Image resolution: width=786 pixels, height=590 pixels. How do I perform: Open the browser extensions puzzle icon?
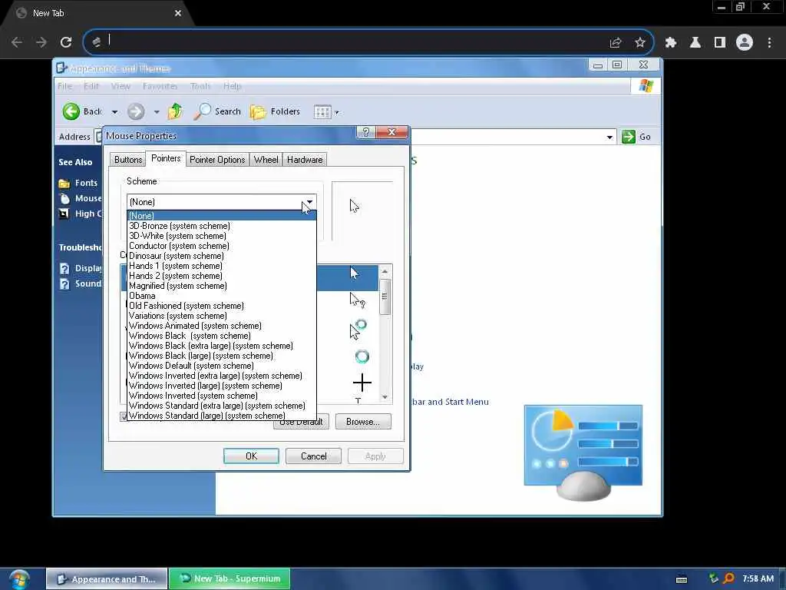(x=671, y=42)
